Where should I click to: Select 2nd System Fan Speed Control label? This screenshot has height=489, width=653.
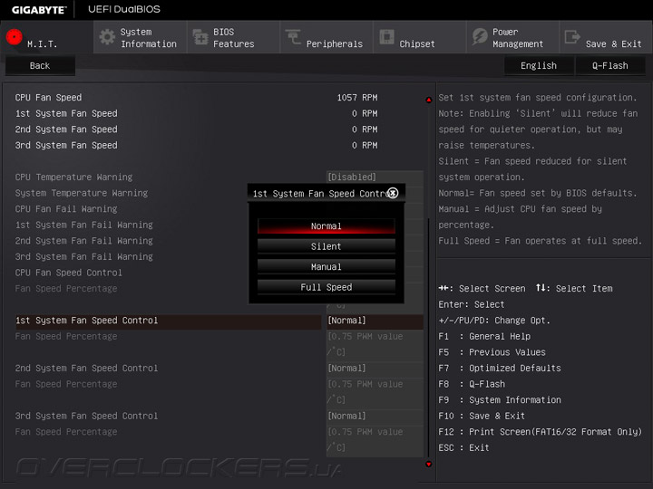[x=87, y=369]
